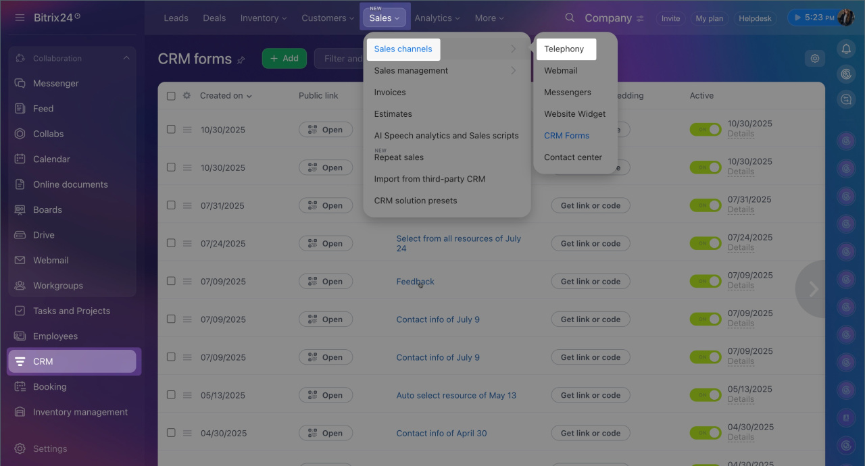Click the pin icon next to CRM forms title

[x=241, y=60]
